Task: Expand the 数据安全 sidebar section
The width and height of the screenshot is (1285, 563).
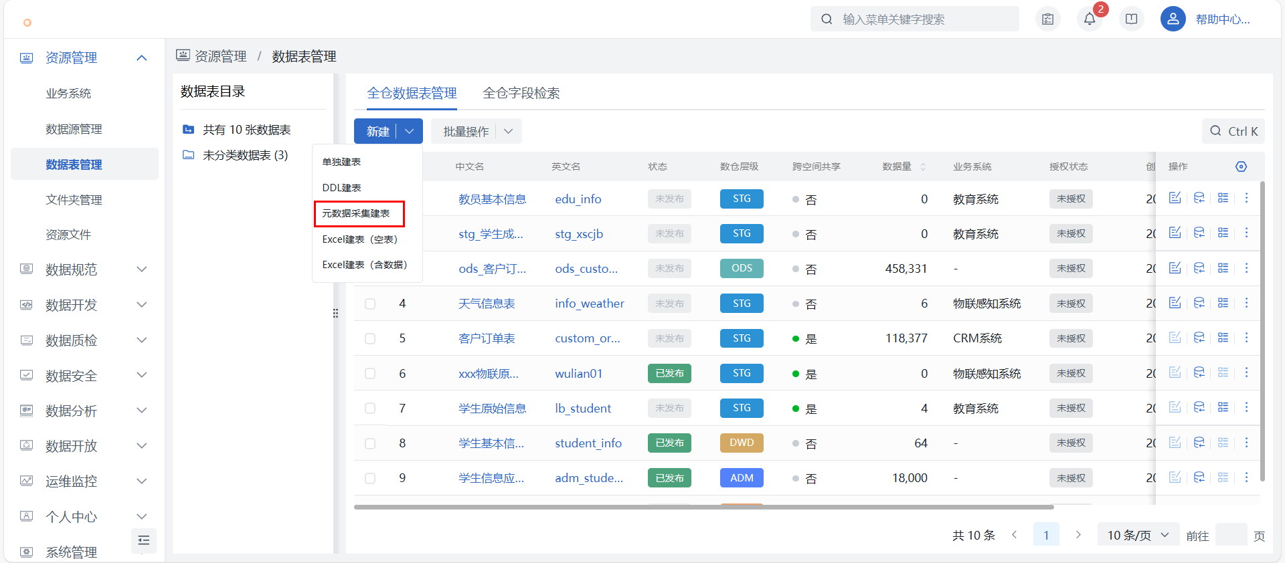Action: 142,375
